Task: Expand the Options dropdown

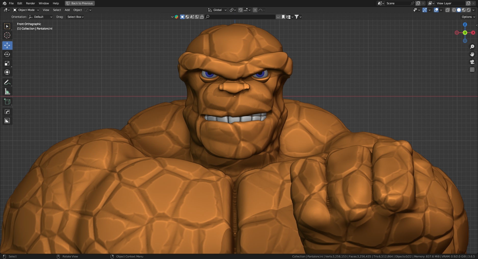Action: coord(468,17)
